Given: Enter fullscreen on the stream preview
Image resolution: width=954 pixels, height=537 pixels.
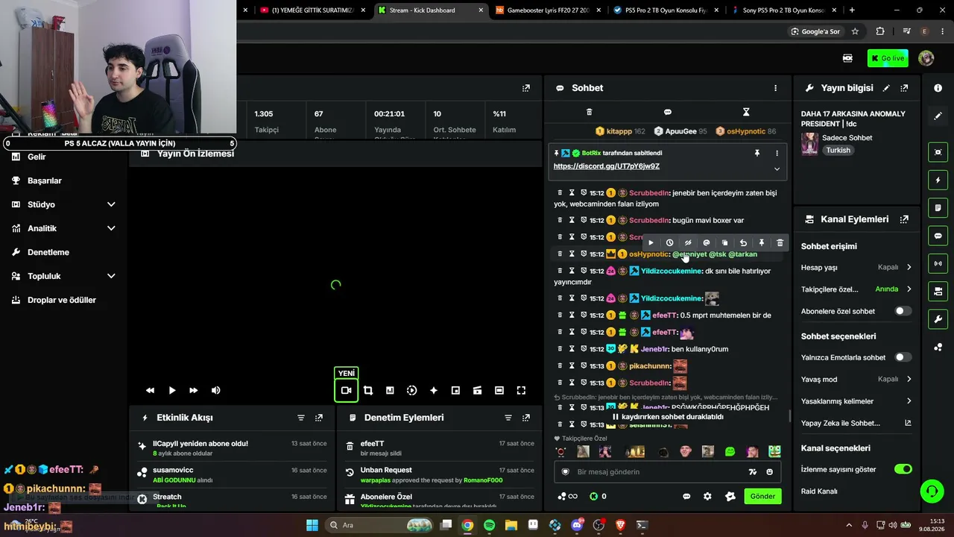Looking at the screenshot, I should click(x=521, y=390).
